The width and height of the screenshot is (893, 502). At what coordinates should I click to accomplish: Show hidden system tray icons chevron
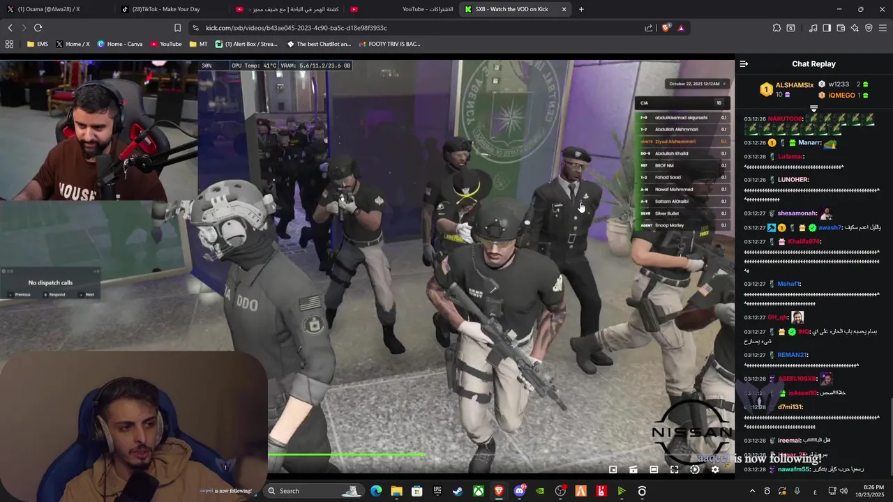(x=752, y=491)
